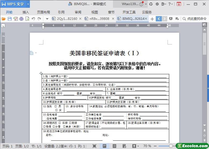Jump to the previous page with the double-up arrow
Screen dimensions: 209x149
click(x=204, y=130)
